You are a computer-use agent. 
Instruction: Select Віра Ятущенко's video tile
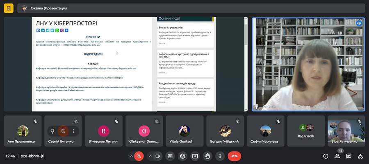click(x=346, y=131)
